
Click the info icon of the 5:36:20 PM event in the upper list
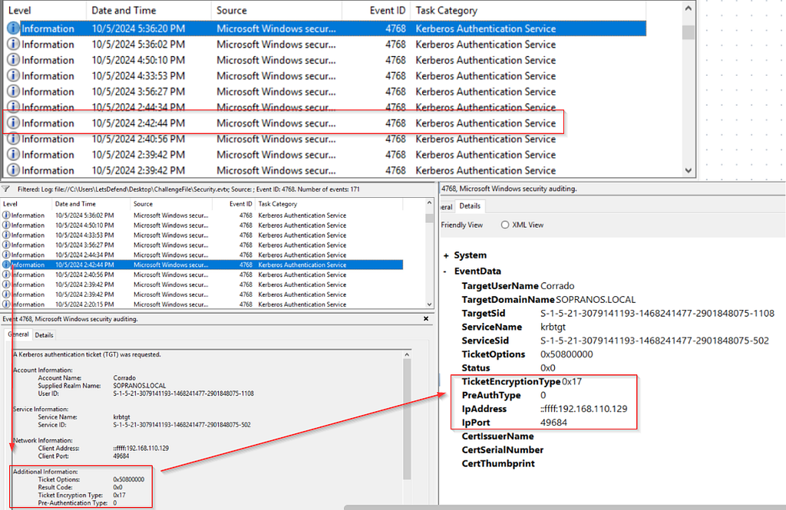[x=14, y=28]
